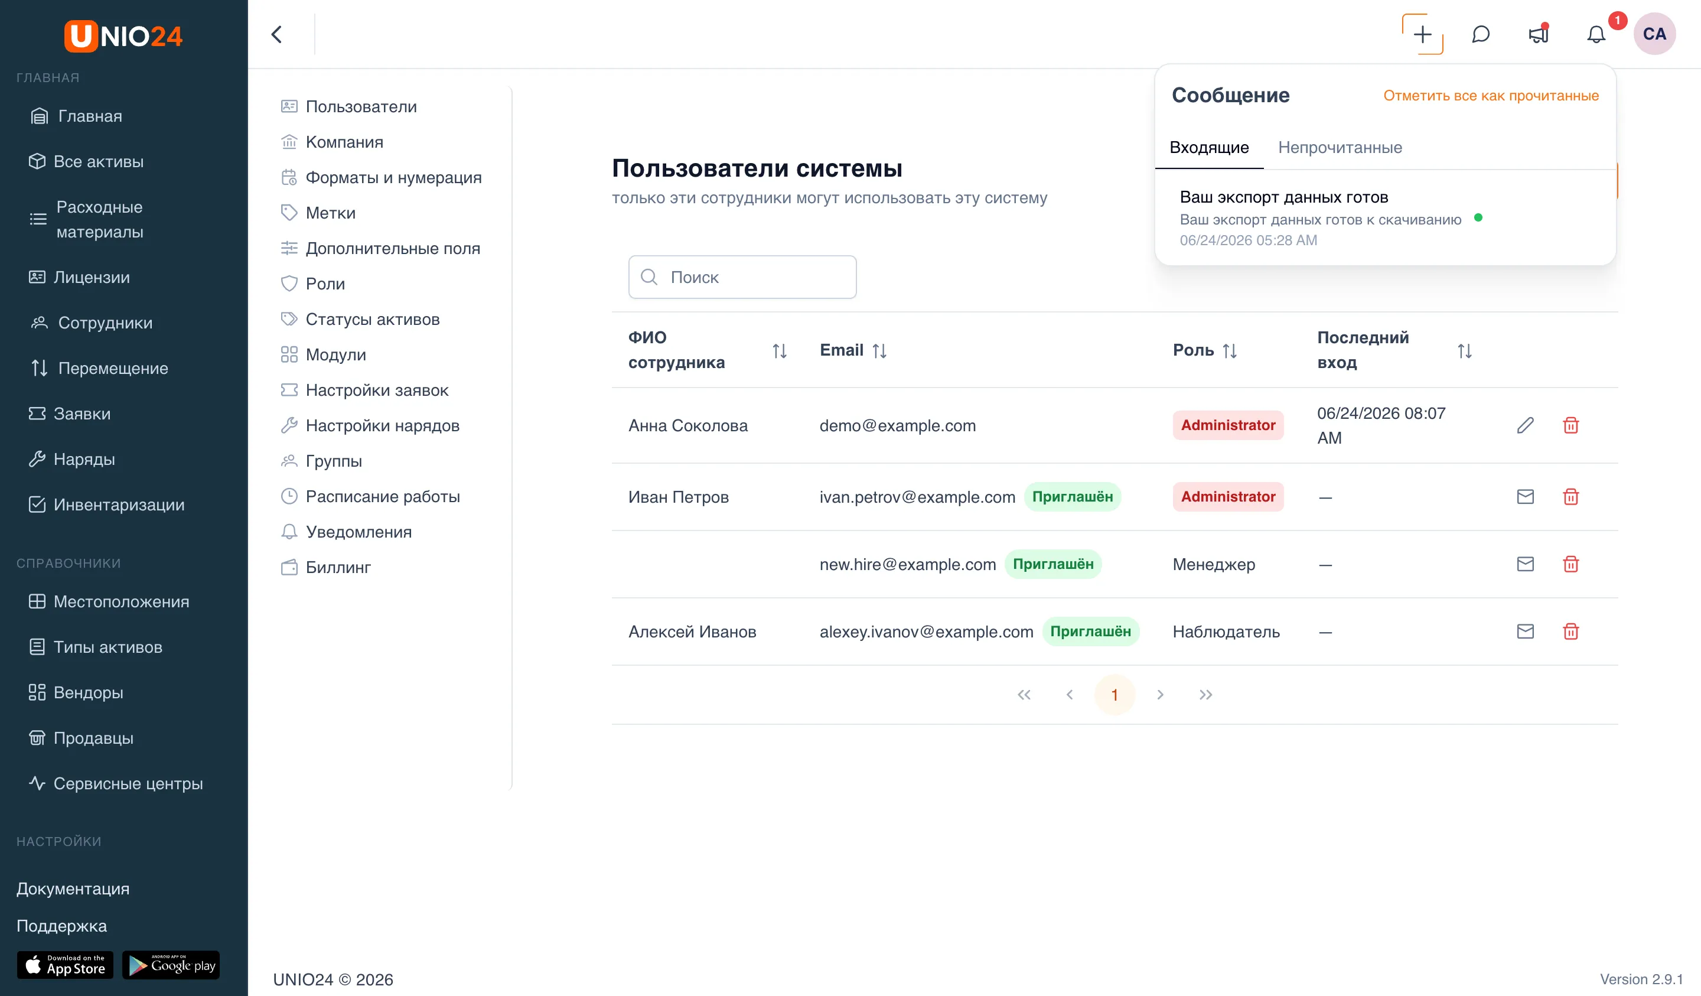1701x996 pixels.
Task: Click the back arrow in top bar
Action: pos(277,34)
